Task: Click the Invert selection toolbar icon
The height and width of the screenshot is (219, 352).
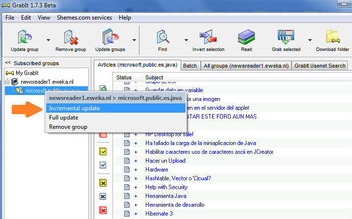Action: pyautogui.click(x=208, y=37)
